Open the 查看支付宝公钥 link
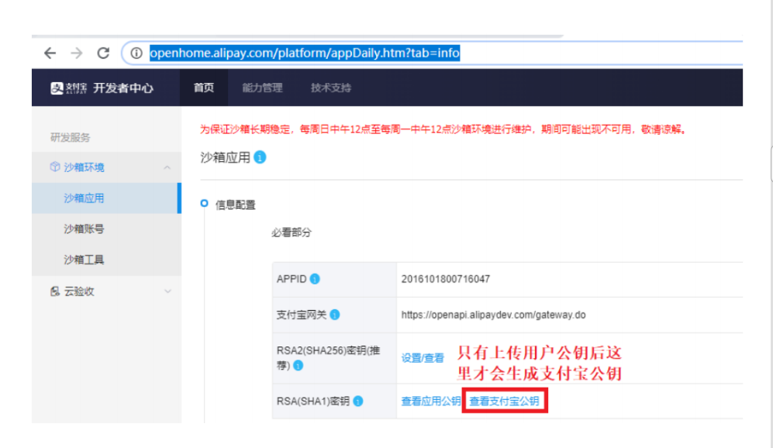This screenshot has width=773, height=448. 504,401
